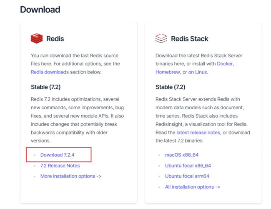The image size is (271, 209).
Task: Download the Ubuntu focal x86_64 binary
Action: [x=188, y=166]
